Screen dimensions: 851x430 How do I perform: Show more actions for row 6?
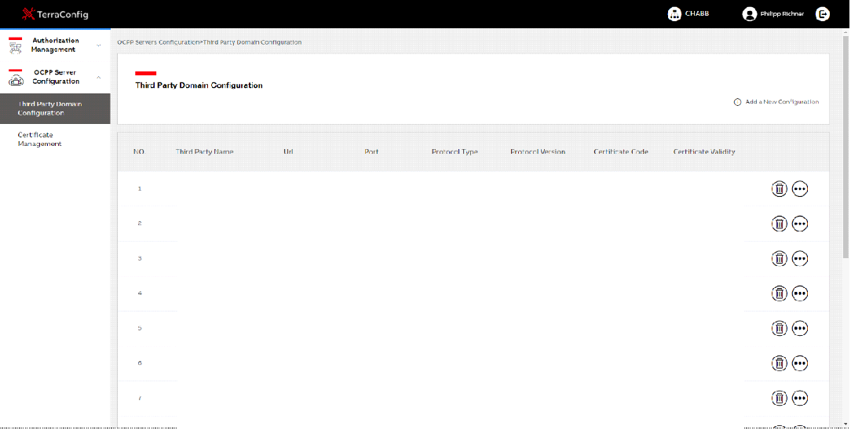pyautogui.click(x=799, y=363)
